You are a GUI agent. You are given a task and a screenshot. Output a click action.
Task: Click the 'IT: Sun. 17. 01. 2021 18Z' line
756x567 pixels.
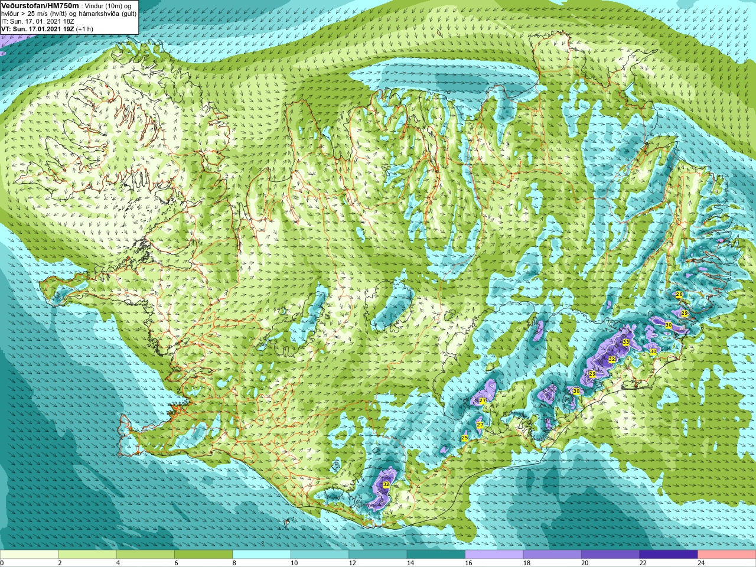pyautogui.click(x=38, y=21)
